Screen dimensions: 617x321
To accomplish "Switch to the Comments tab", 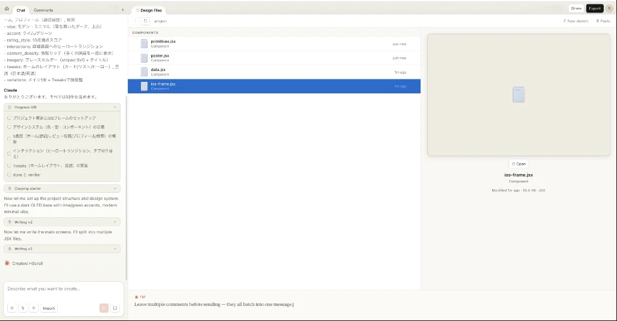I will pyautogui.click(x=43, y=10).
